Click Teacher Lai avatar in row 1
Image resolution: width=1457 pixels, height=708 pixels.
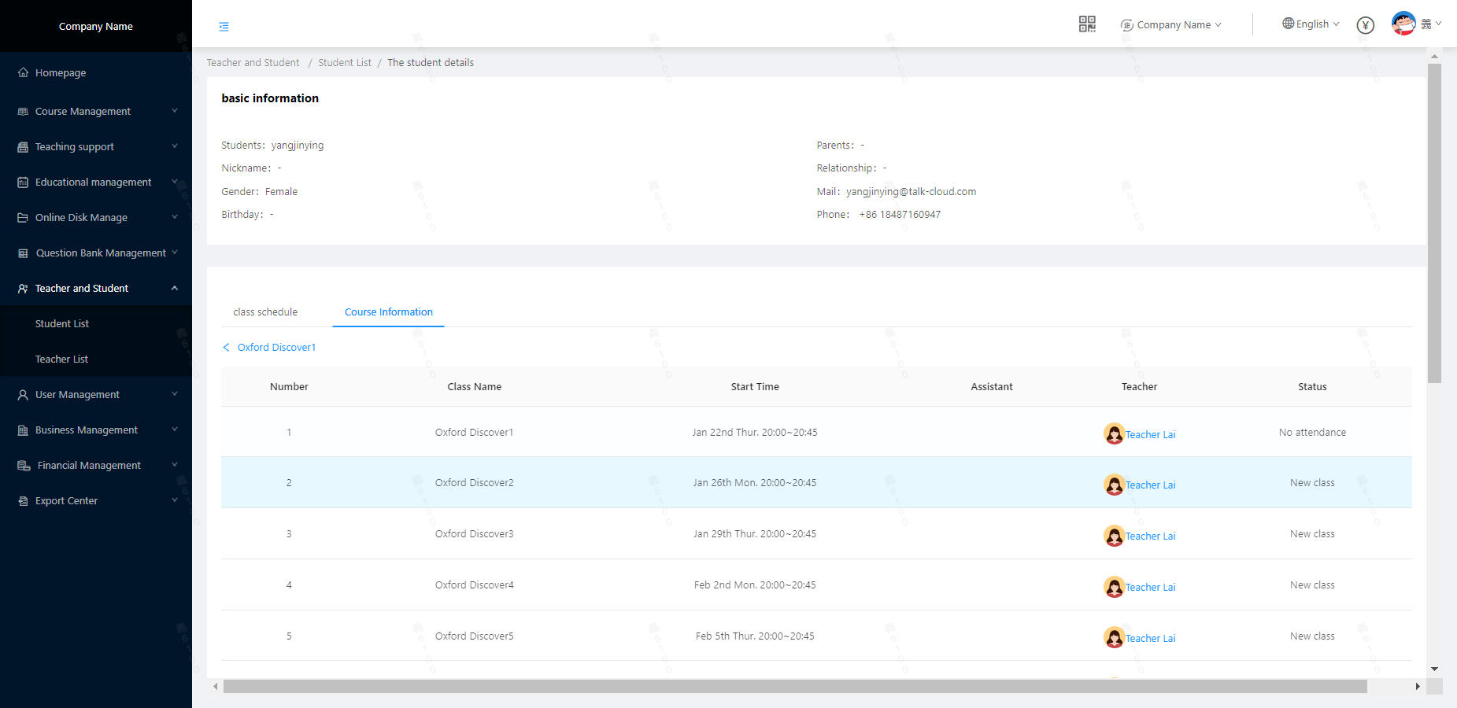pyautogui.click(x=1114, y=433)
